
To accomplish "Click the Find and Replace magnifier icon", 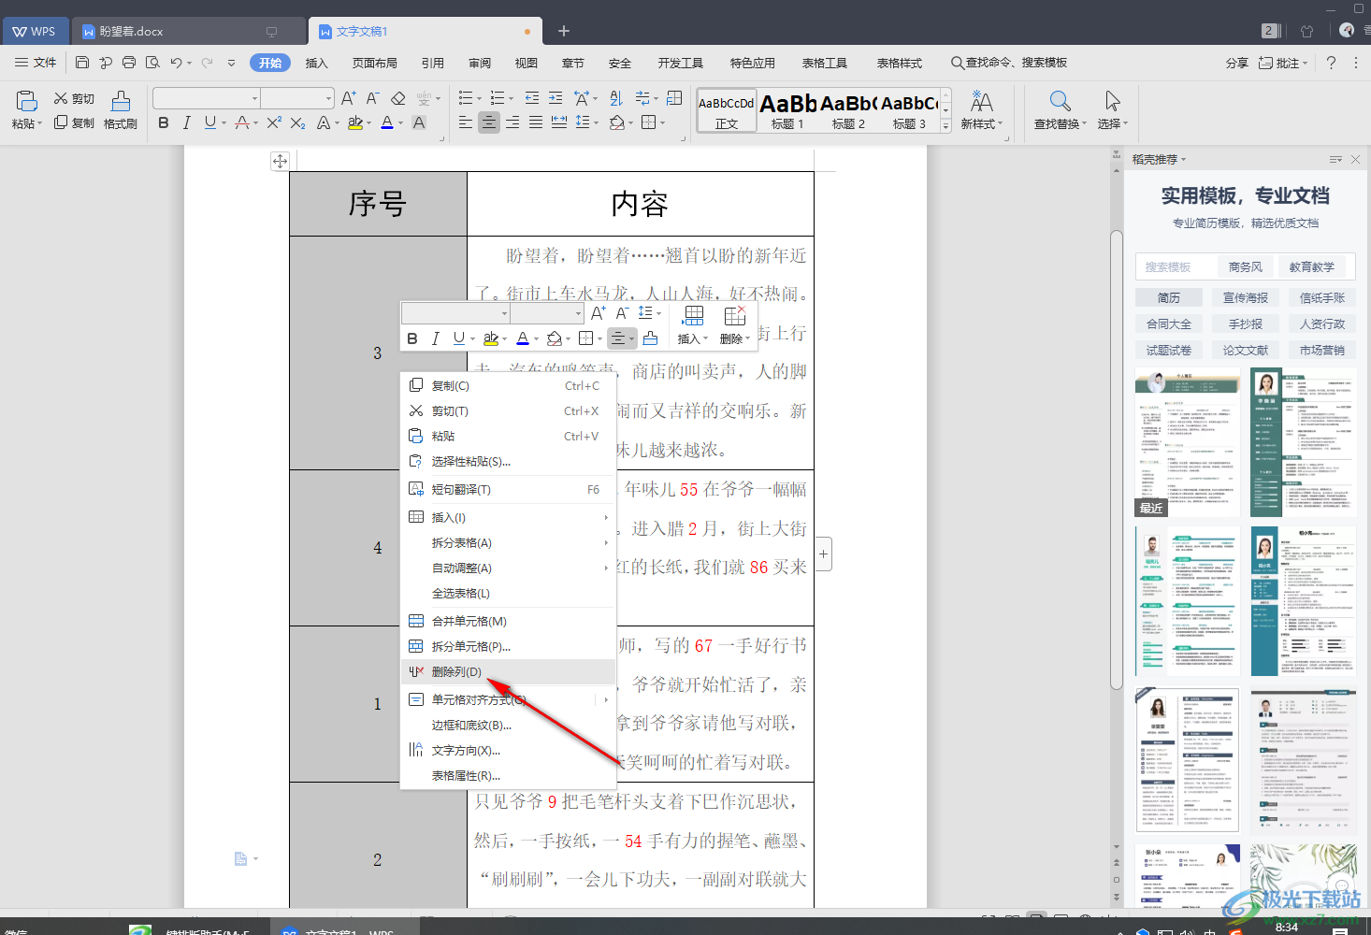I will pyautogui.click(x=1060, y=101).
